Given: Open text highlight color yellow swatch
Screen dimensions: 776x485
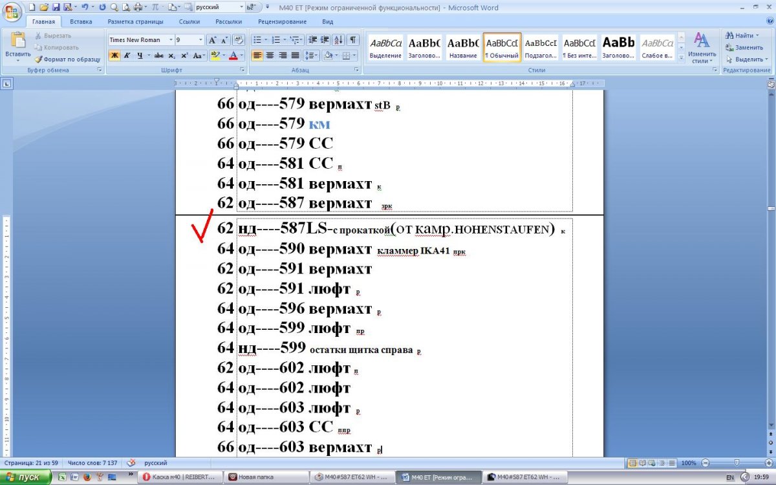Looking at the screenshot, I should click(x=215, y=56).
